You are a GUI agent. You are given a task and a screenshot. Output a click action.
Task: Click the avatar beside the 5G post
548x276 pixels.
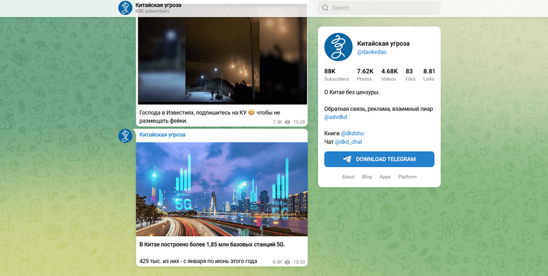[125, 136]
